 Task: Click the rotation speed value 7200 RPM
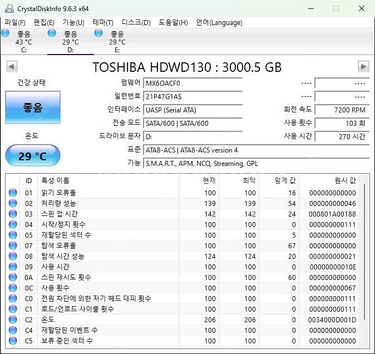pos(342,110)
